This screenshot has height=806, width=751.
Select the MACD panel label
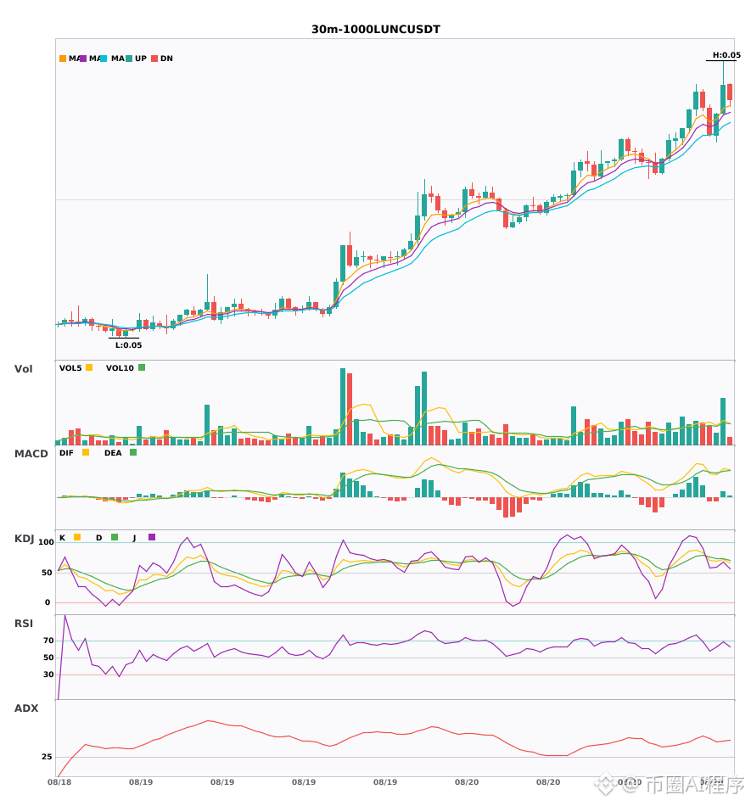pos(31,453)
